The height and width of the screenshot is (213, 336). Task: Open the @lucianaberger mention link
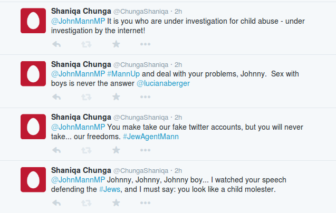point(163,83)
